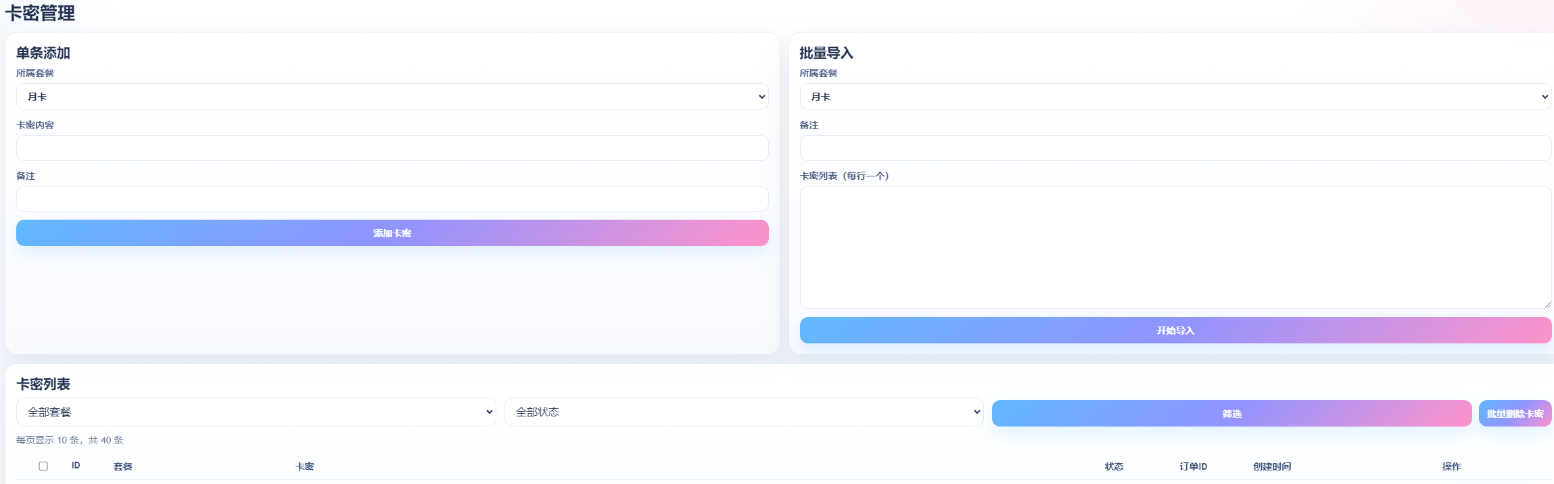Focus the 备注 field in 单条添加 section
The width and height of the screenshot is (1554, 484).
point(392,199)
